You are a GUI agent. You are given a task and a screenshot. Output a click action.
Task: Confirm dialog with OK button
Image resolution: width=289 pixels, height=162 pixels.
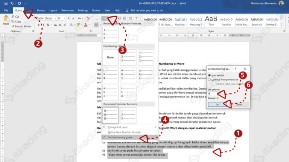(x=217, y=105)
